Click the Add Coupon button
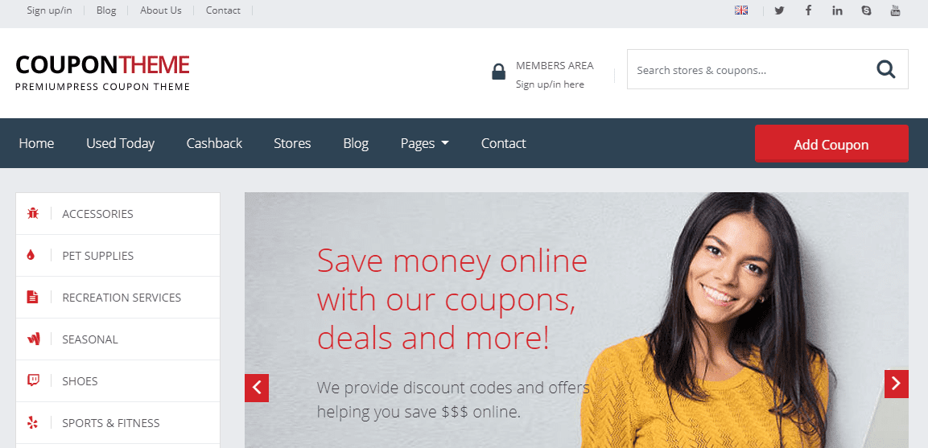This screenshot has height=448, width=928. (831, 144)
